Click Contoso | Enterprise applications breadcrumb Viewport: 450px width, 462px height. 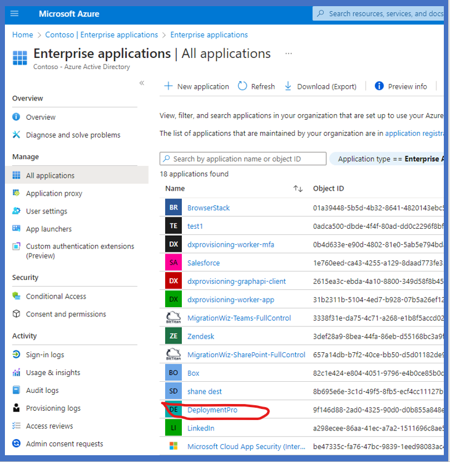pos(102,35)
